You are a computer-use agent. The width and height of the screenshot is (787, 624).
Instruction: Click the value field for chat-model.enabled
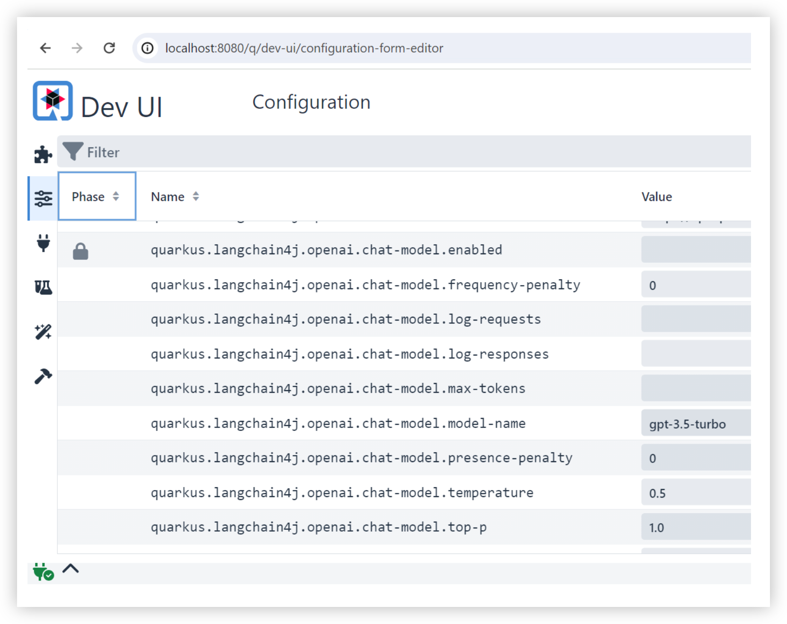tap(696, 250)
